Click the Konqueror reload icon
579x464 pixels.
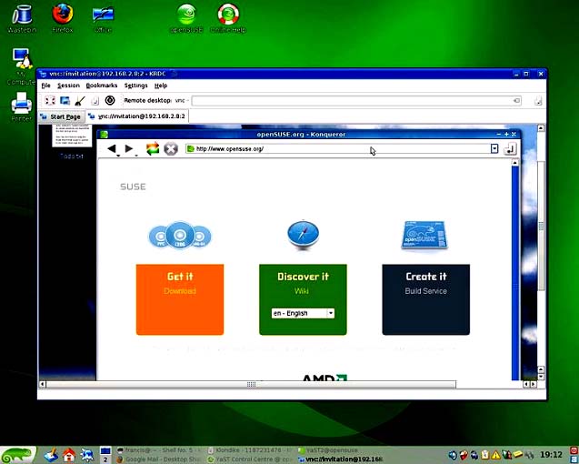click(x=153, y=148)
